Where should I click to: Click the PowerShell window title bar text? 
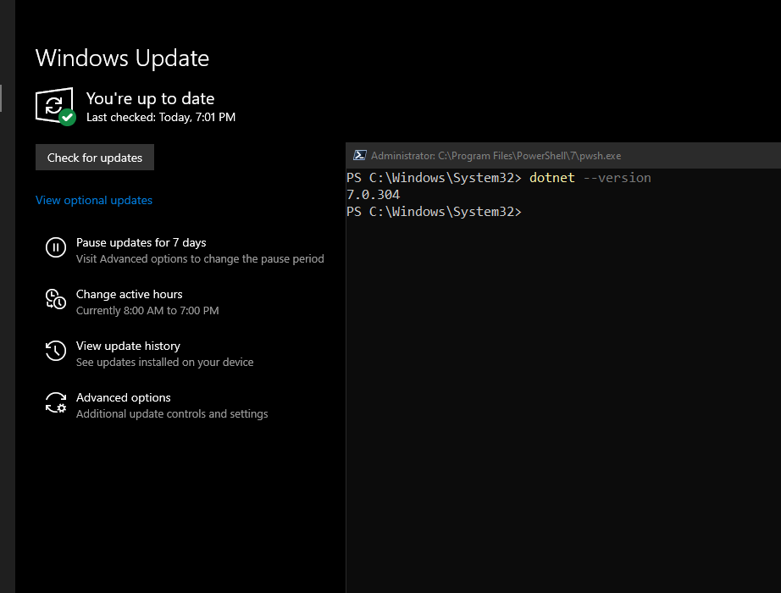[496, 156]
